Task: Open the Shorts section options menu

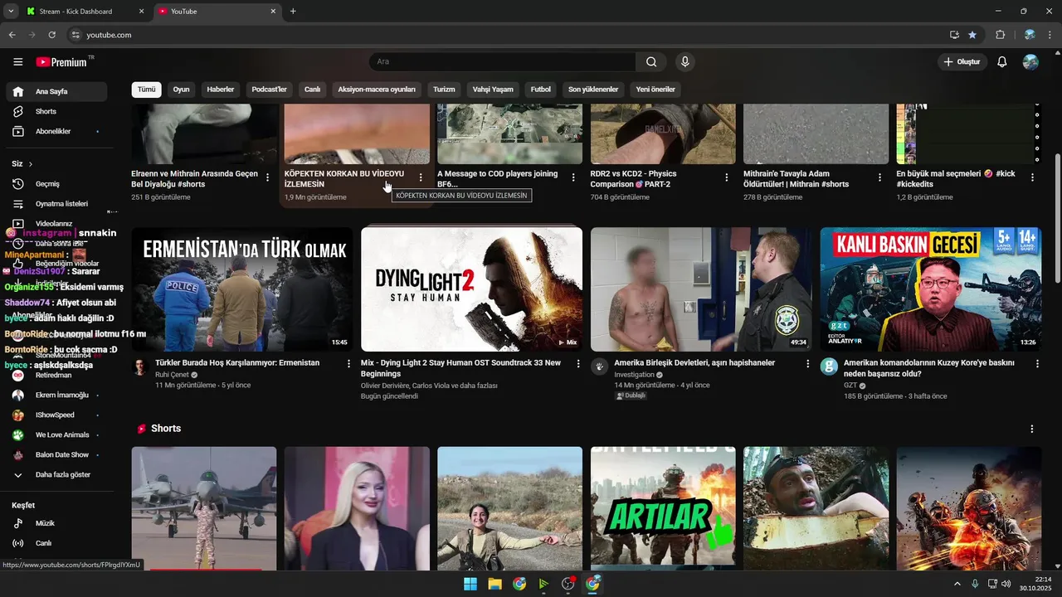Action: pyautogui.click(x=1032, y=429)
